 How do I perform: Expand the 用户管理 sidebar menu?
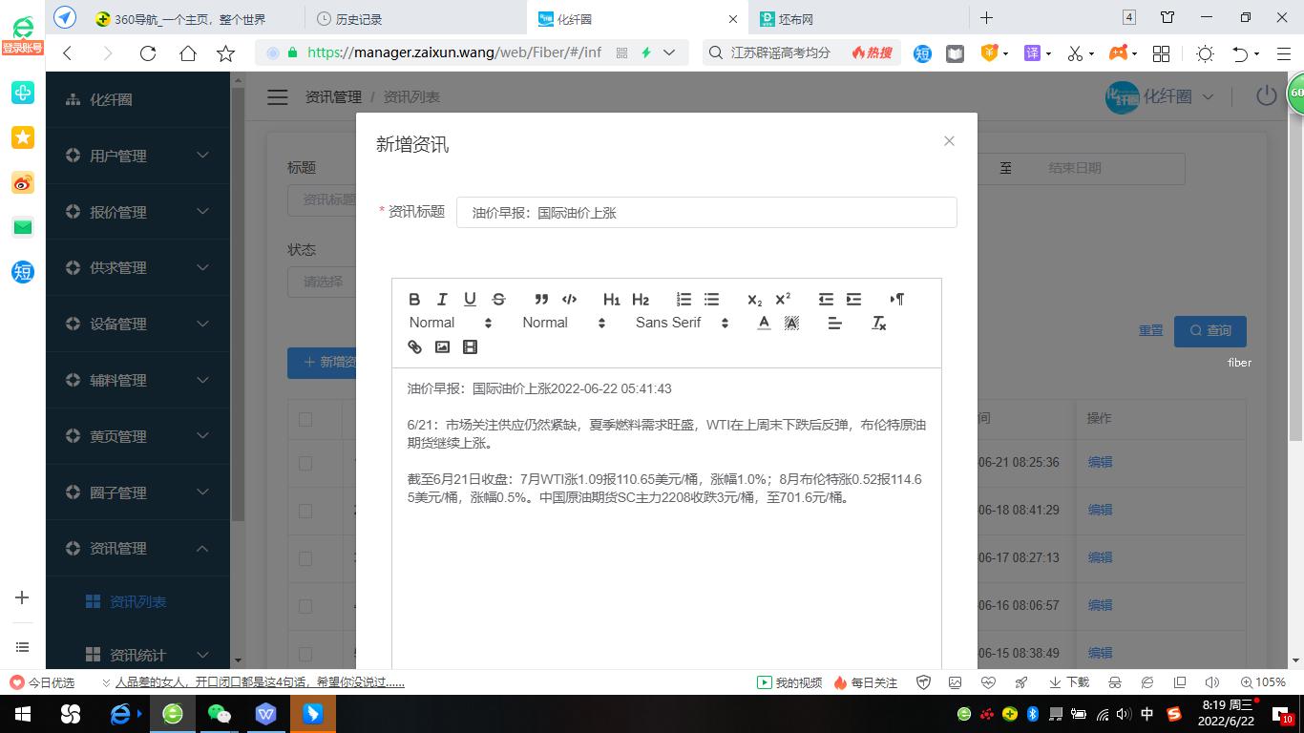point(138,156)
